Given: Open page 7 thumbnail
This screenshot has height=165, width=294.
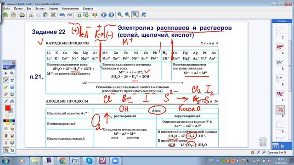Looking at the screenshot, I should (x=280, y=94).
